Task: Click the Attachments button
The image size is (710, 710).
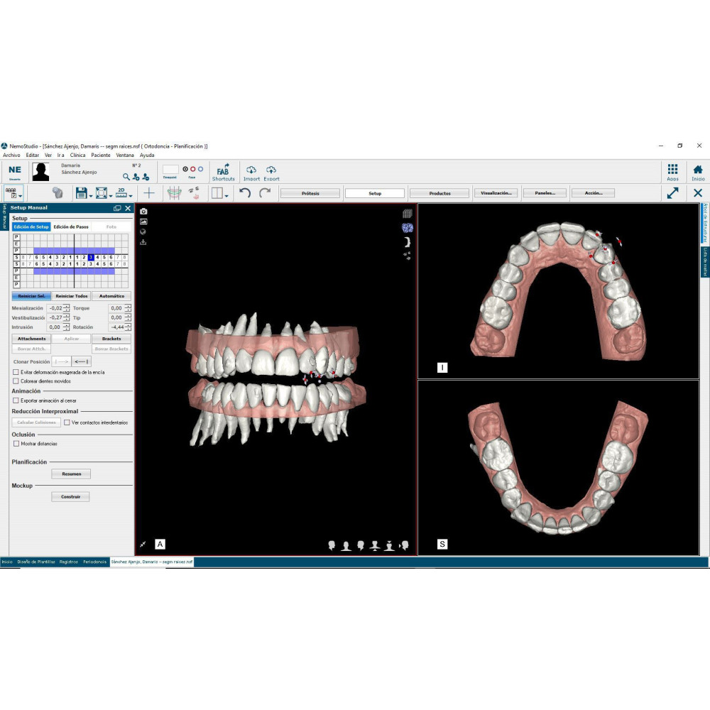Action: tap(31, 339)
